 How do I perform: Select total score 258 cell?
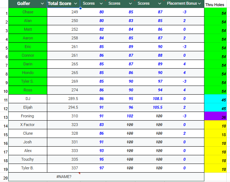pos(64,38)
